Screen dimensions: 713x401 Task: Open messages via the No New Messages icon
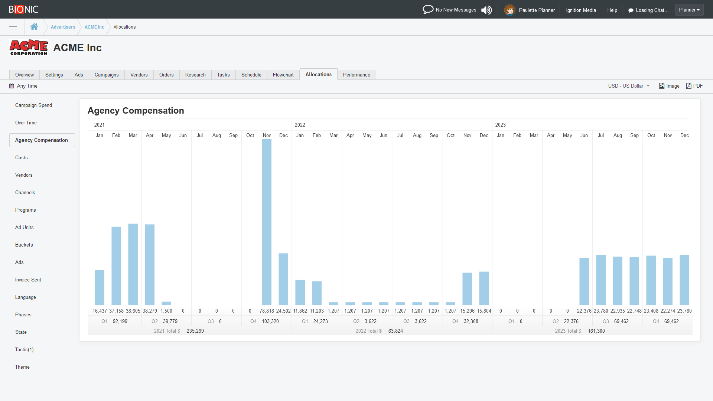[429, 9]
